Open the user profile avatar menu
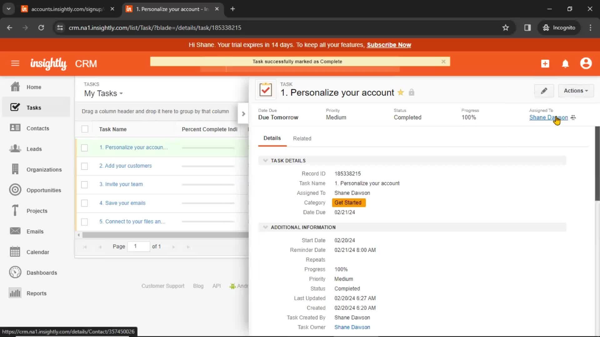600x337 pixels. click(x=586, y=63)
